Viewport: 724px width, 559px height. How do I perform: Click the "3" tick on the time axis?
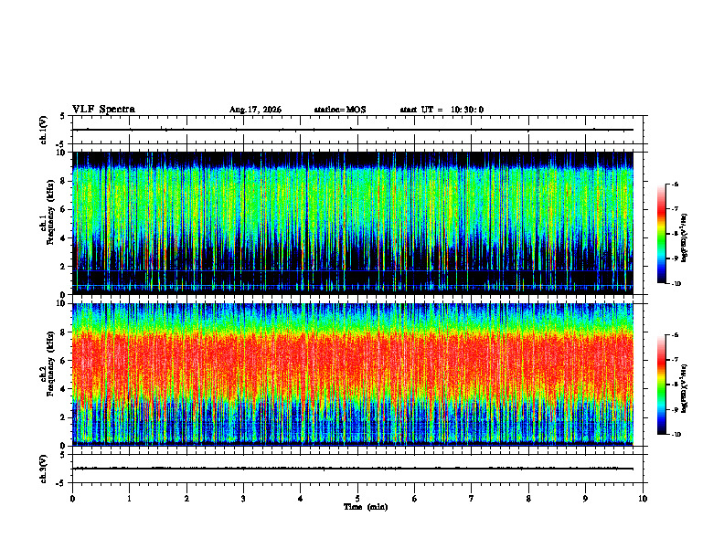point(243,499)
